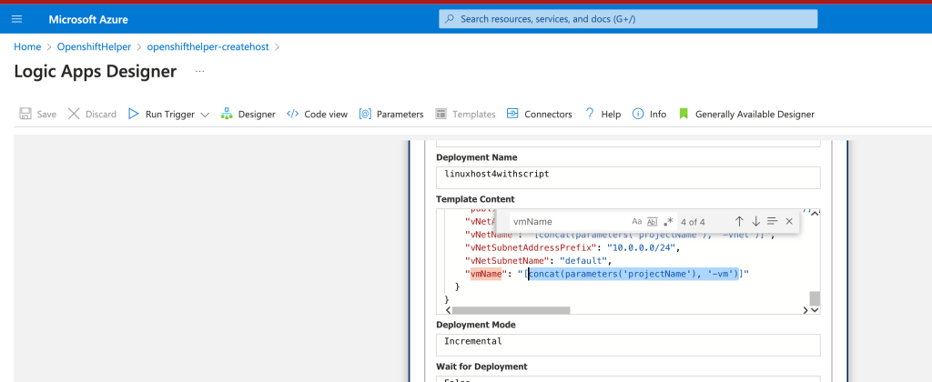Viewport: 932px width, 382px height.
Task: Go to previous match in find widget
Action: (739, 221)
